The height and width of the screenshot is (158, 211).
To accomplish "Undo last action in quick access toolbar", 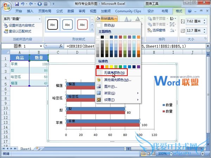I will click(x=23, y=4).
